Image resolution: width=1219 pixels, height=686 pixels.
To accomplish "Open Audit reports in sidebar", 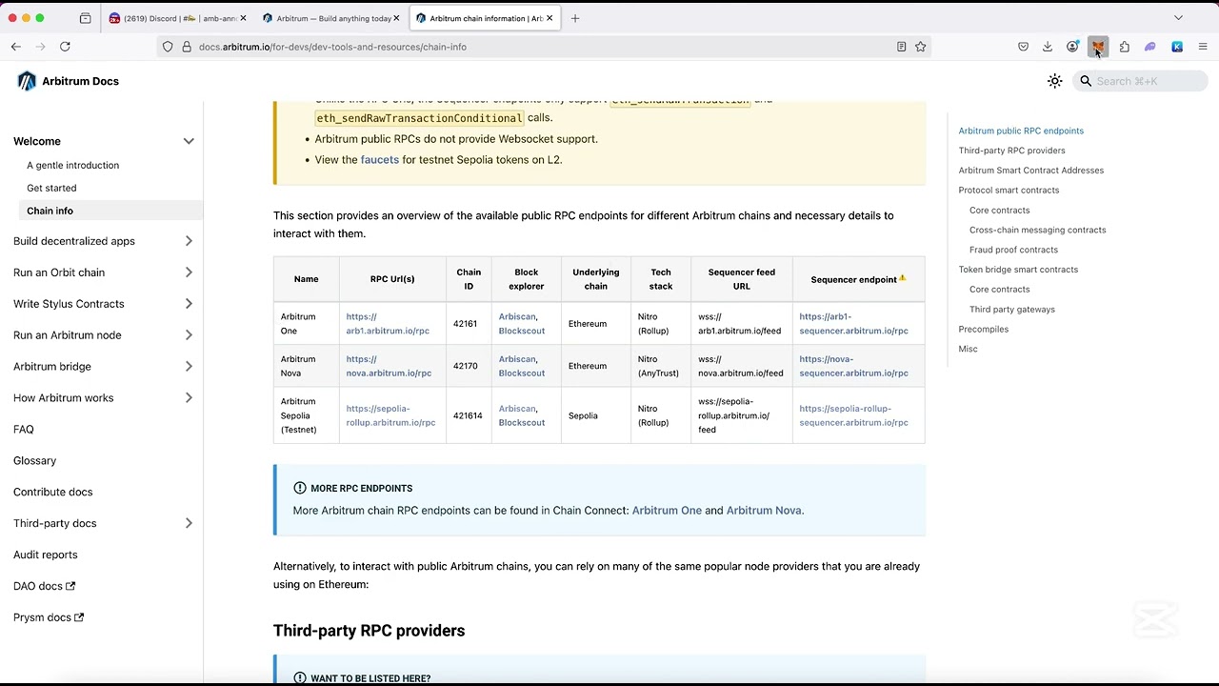I will 46,555.
